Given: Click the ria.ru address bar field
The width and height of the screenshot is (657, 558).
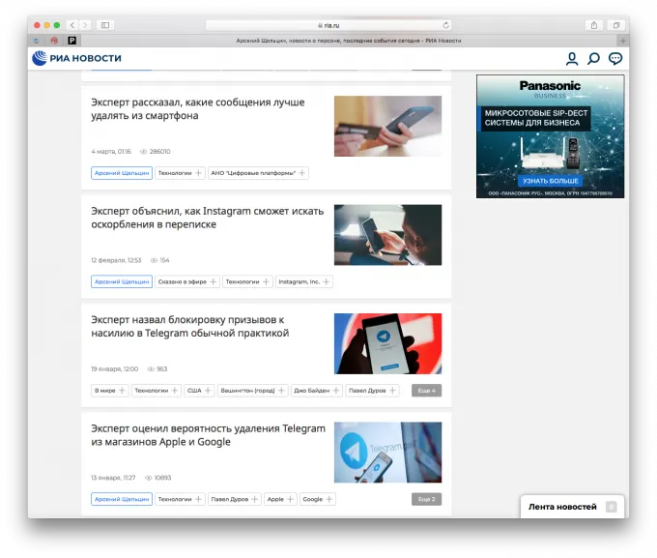Looking at the screenshot, I should point(328,24).
